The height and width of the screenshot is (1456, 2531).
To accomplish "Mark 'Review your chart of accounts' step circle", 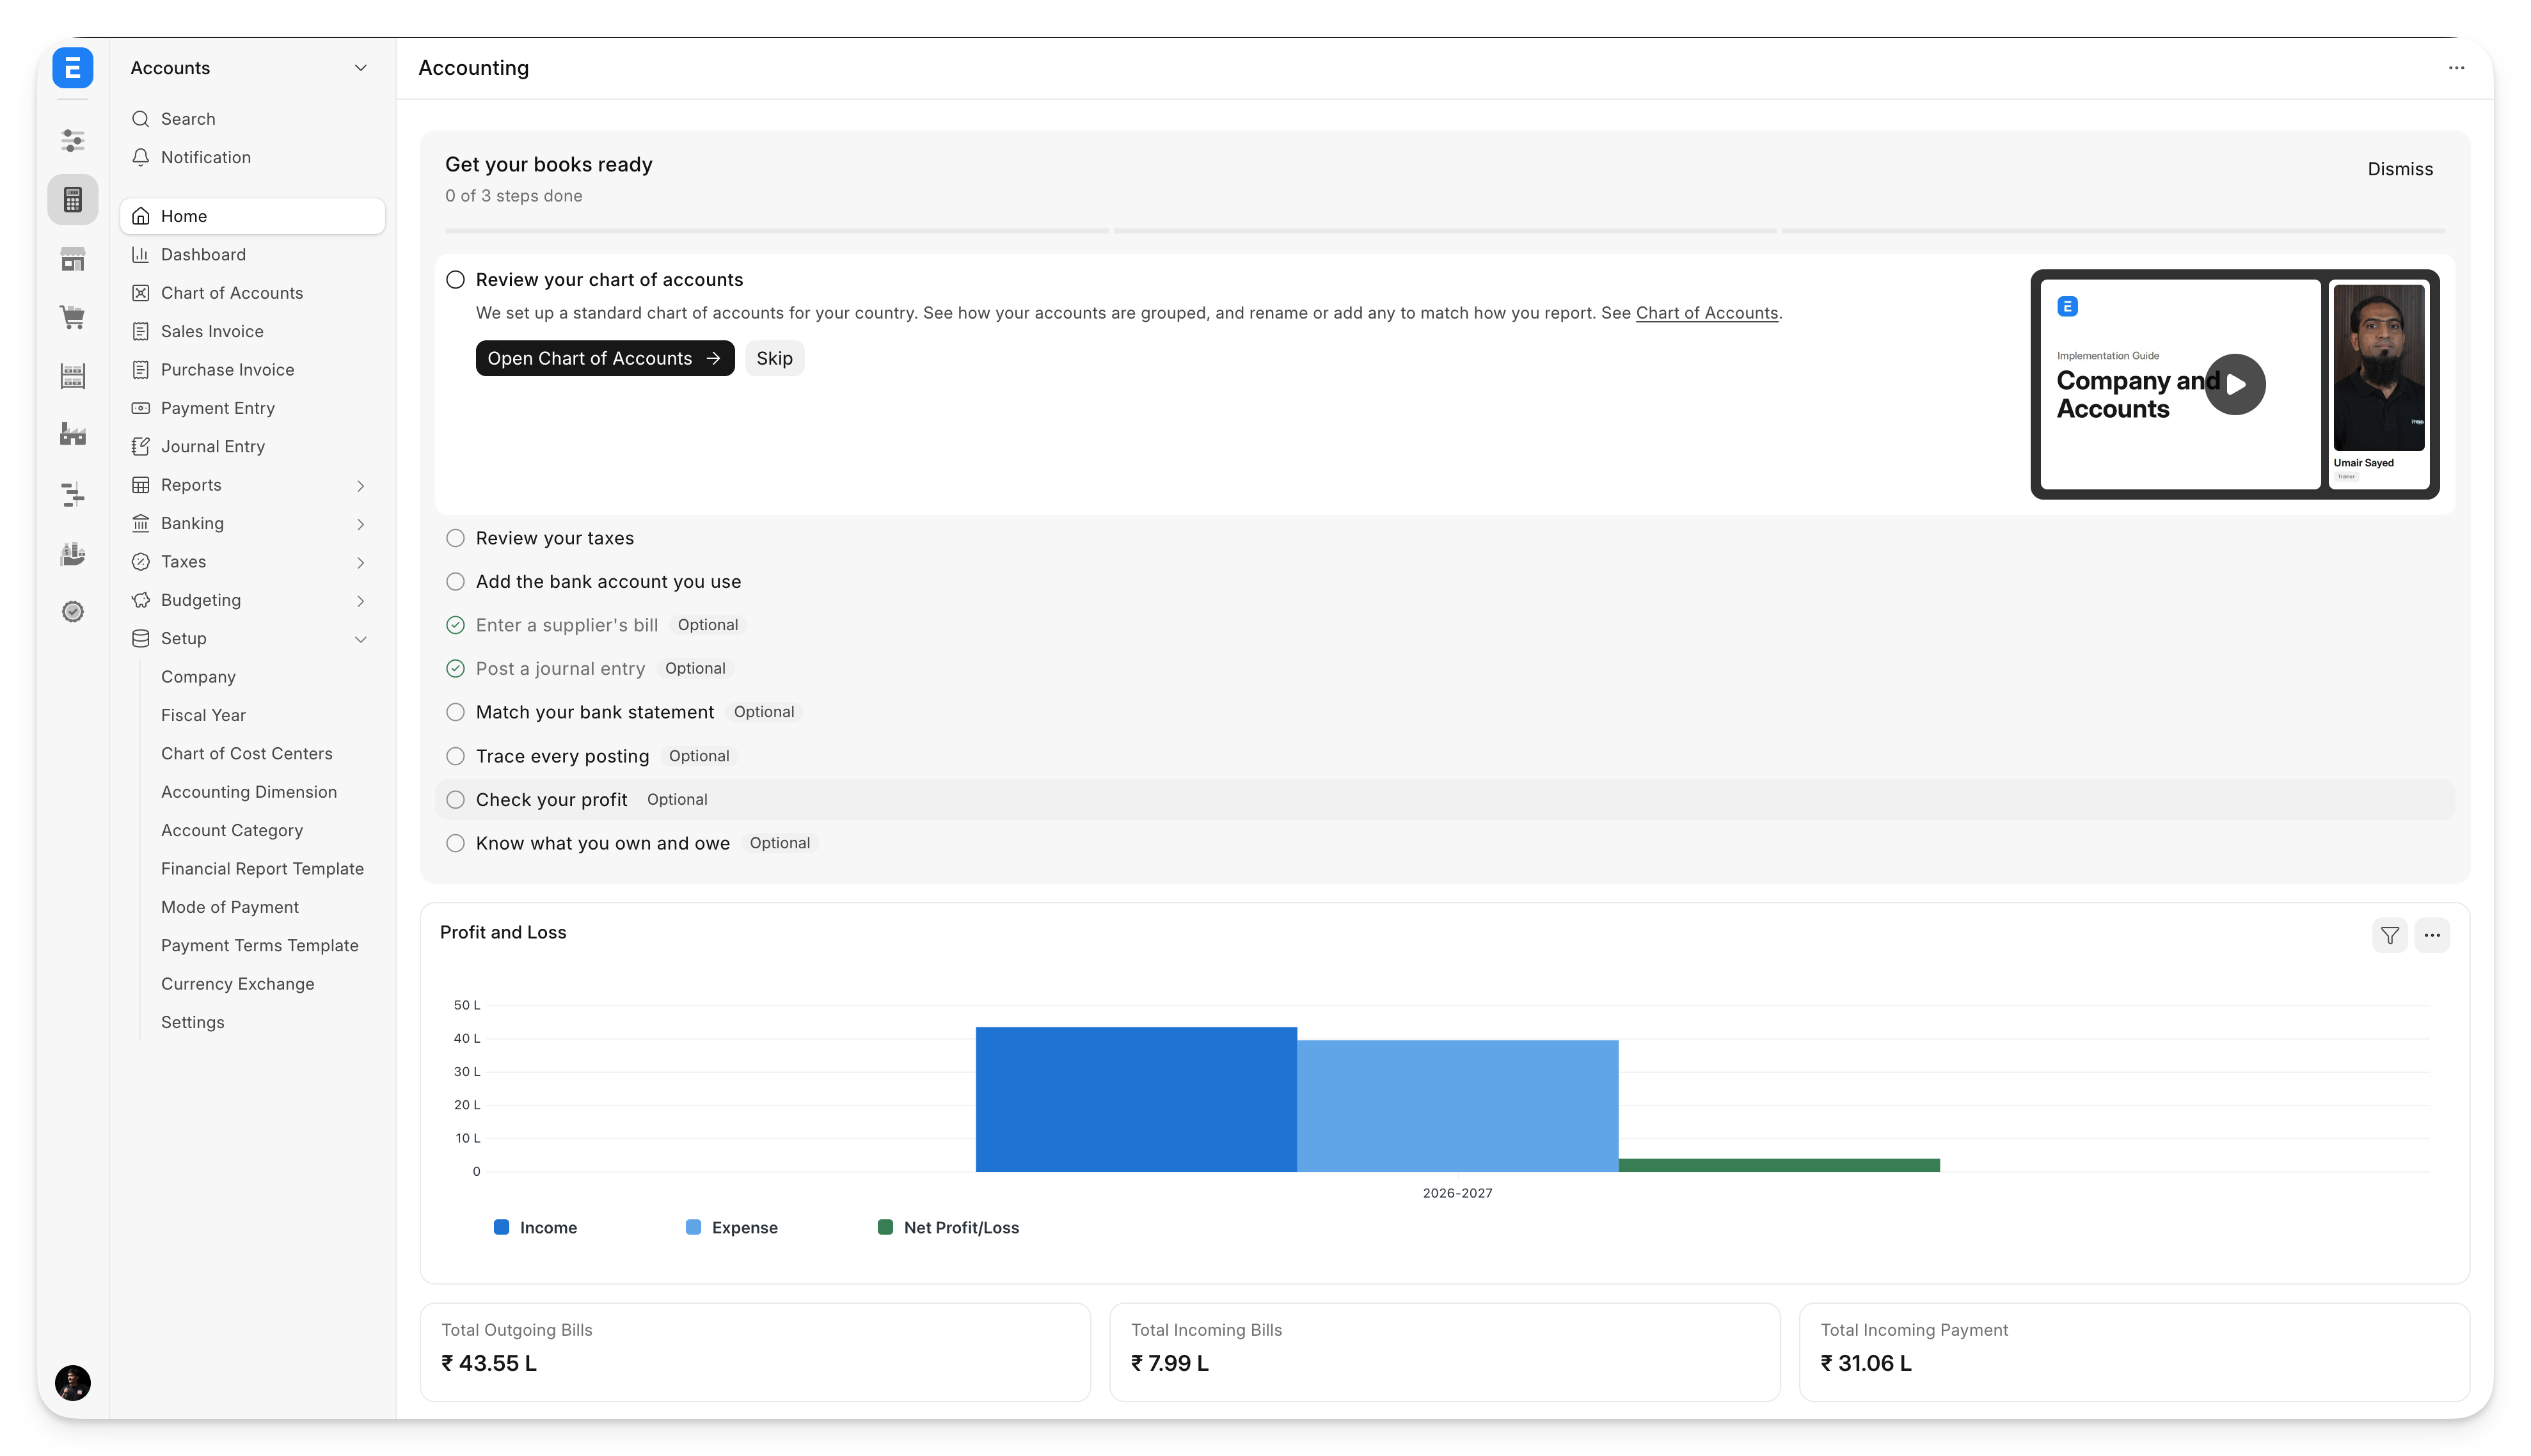I will (455, 280).
